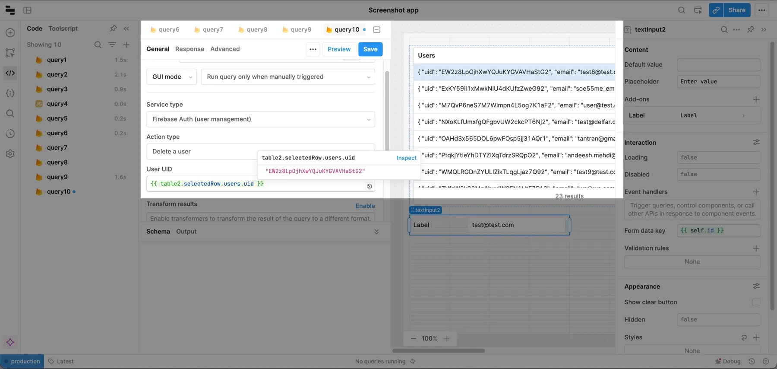Screen dimensions: 777x369
Task: Open the Debug panel
Action: click(x=728, y=361)
